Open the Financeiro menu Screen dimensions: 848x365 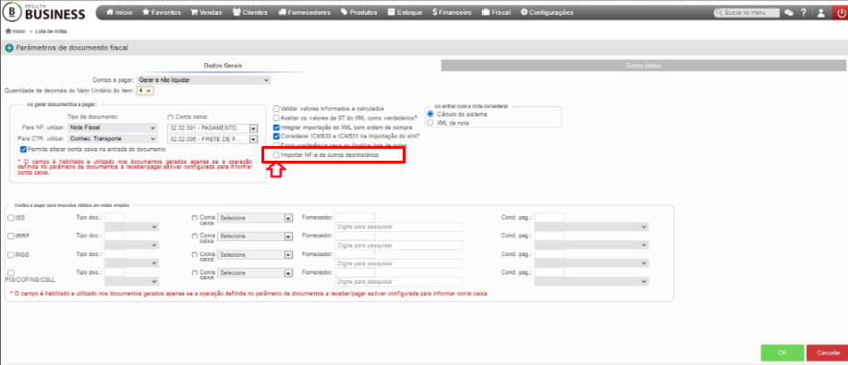point(452,12)
